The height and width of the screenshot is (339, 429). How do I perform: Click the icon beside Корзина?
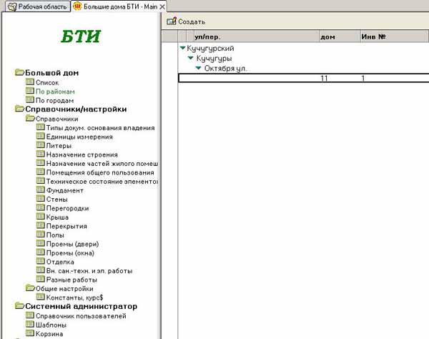30,333
